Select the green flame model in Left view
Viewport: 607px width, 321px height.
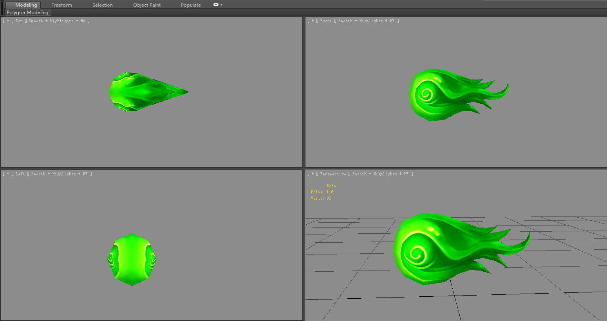point(132,260)
